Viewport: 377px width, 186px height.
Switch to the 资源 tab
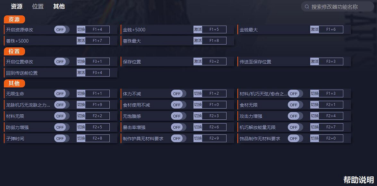coord(16,6)
